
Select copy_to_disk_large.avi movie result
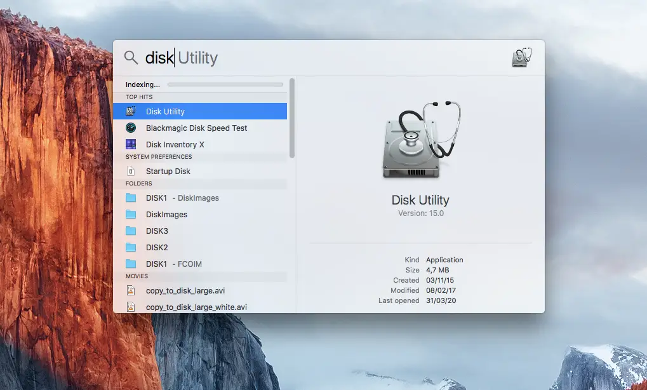[200, 290]
